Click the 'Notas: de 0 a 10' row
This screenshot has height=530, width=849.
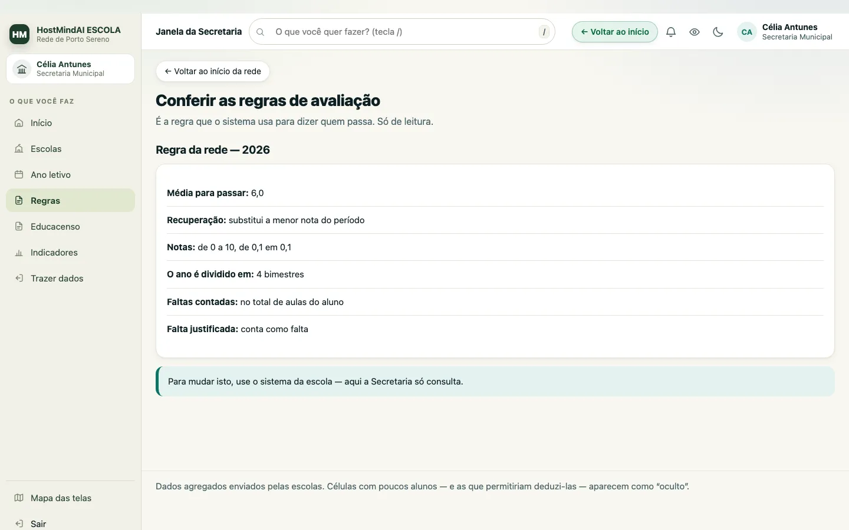pos(495,247)
